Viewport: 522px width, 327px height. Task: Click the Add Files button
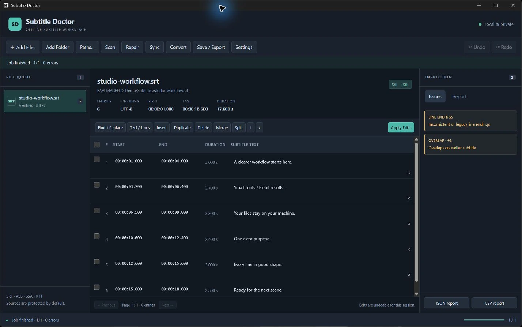23,47
